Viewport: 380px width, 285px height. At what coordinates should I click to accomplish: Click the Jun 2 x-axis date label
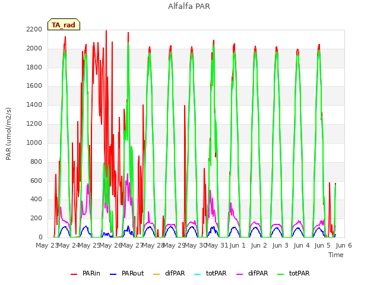[259, 245]
